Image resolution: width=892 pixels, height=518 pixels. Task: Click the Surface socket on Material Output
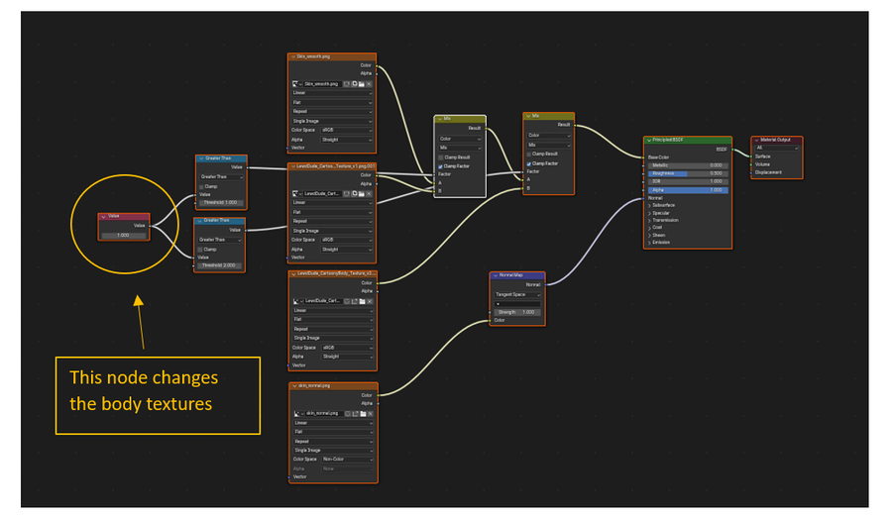[x=752, y=155]
